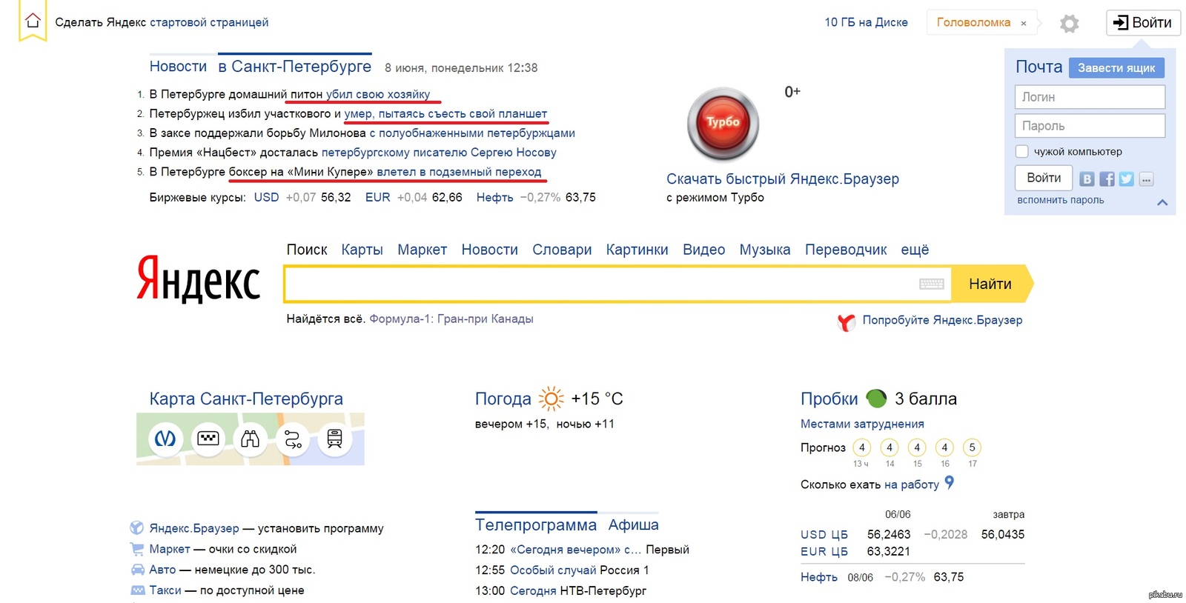
Task: Click forecast circle for 17 hours
Action: point(972,447)
